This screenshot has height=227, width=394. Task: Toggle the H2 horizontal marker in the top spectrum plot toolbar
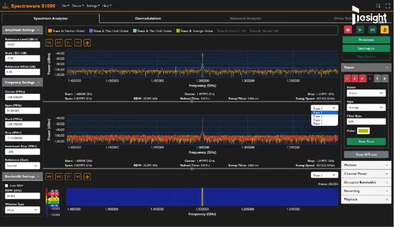click(59, 43)
